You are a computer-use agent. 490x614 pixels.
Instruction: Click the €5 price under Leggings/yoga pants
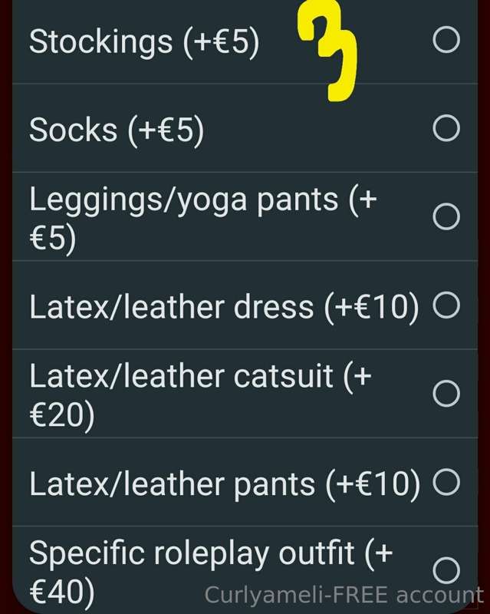click(x=52, y=238)
